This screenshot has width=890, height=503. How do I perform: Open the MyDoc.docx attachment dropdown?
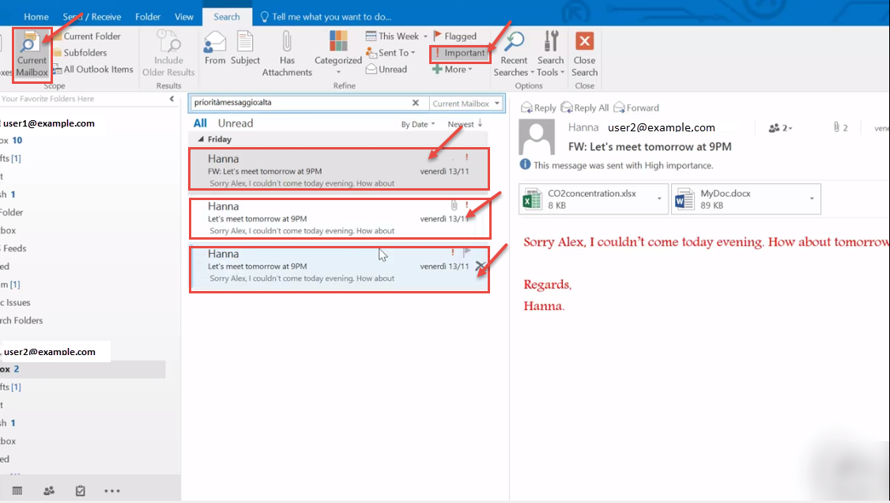pos(811,199)
